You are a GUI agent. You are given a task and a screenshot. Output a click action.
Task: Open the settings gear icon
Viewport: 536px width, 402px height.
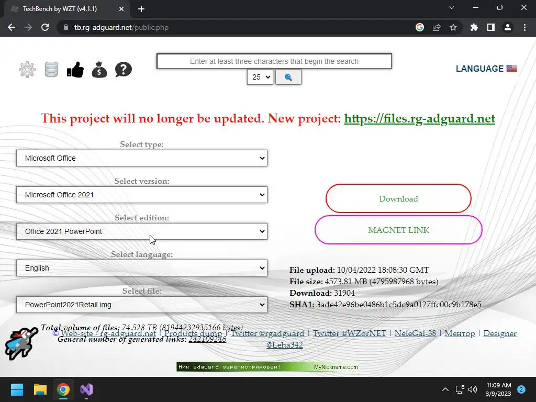[x=27, y=70]
